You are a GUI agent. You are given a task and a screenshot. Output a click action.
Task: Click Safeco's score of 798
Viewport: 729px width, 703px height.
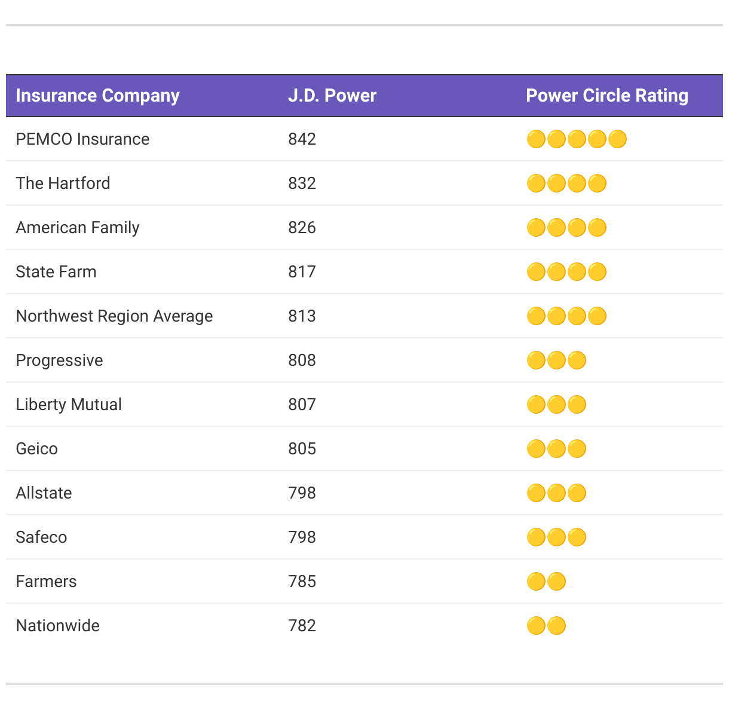302,537
